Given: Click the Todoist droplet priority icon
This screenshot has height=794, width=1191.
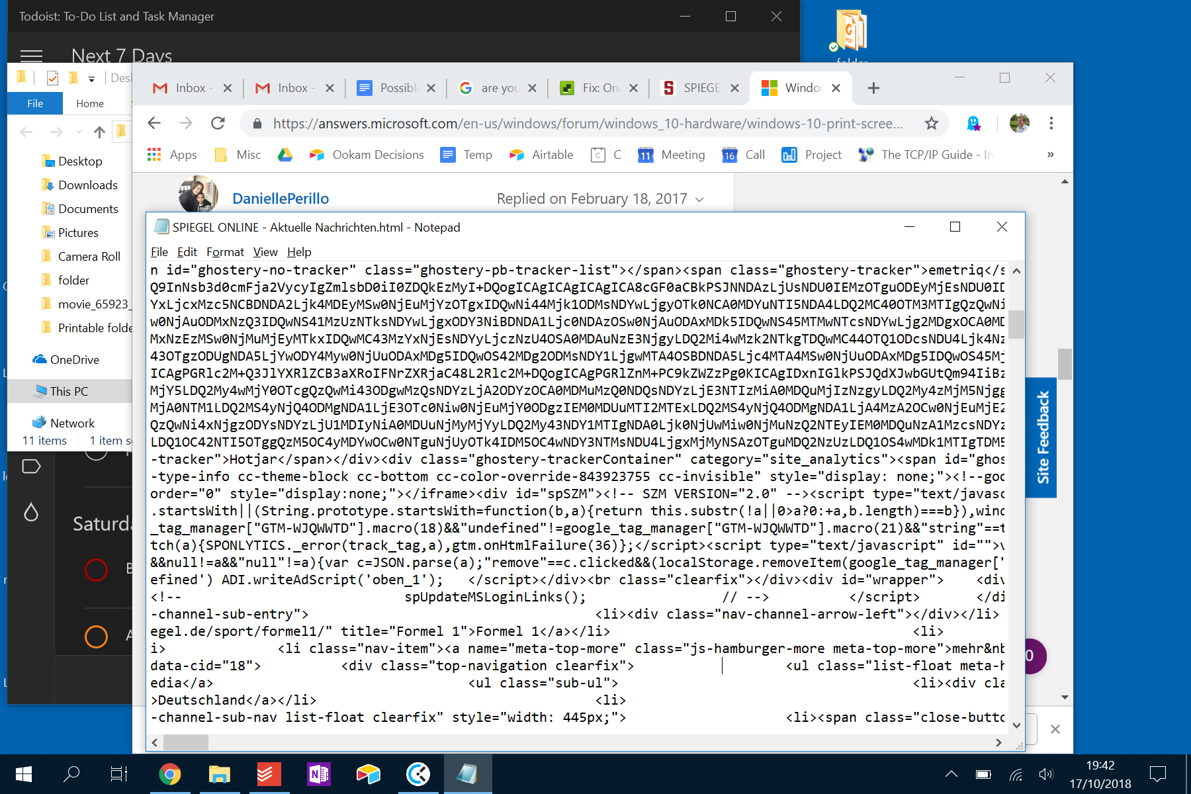Looking at the screenshot, I should 31,512.
